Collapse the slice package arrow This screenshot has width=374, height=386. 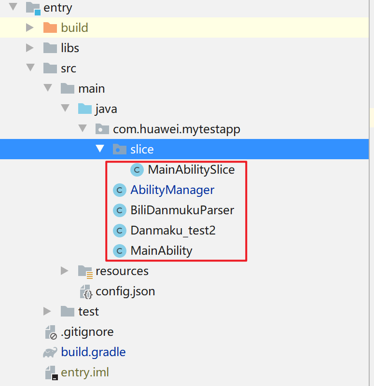[100, 149]
